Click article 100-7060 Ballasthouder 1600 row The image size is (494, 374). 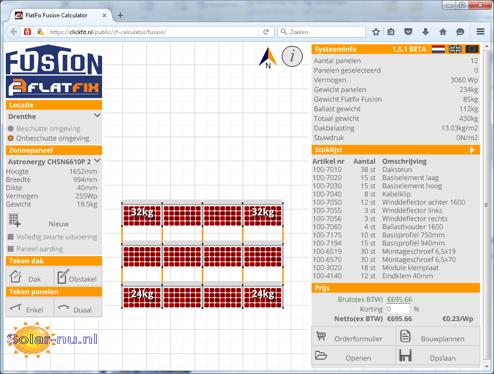[396, 227]
